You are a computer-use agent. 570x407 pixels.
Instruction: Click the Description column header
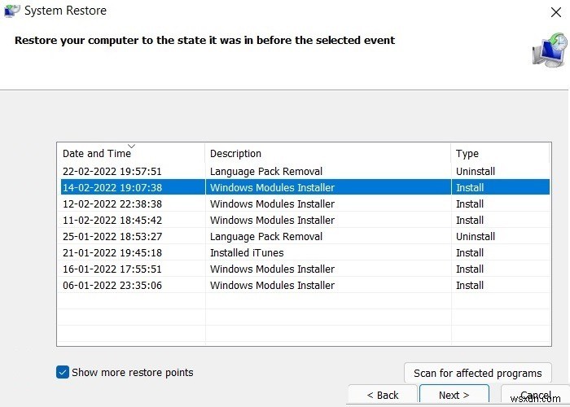click(328, 153)
